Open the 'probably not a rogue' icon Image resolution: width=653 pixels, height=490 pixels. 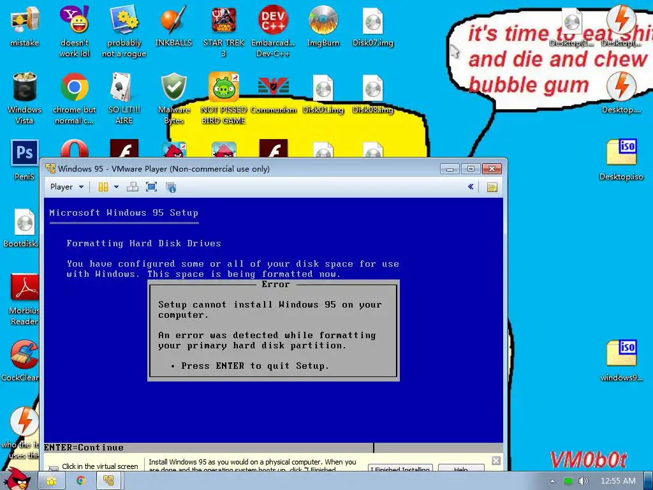pyautogui.click(x=124, y=31)
